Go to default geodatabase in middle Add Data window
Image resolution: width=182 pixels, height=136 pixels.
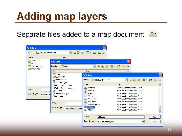coord(107,66)
